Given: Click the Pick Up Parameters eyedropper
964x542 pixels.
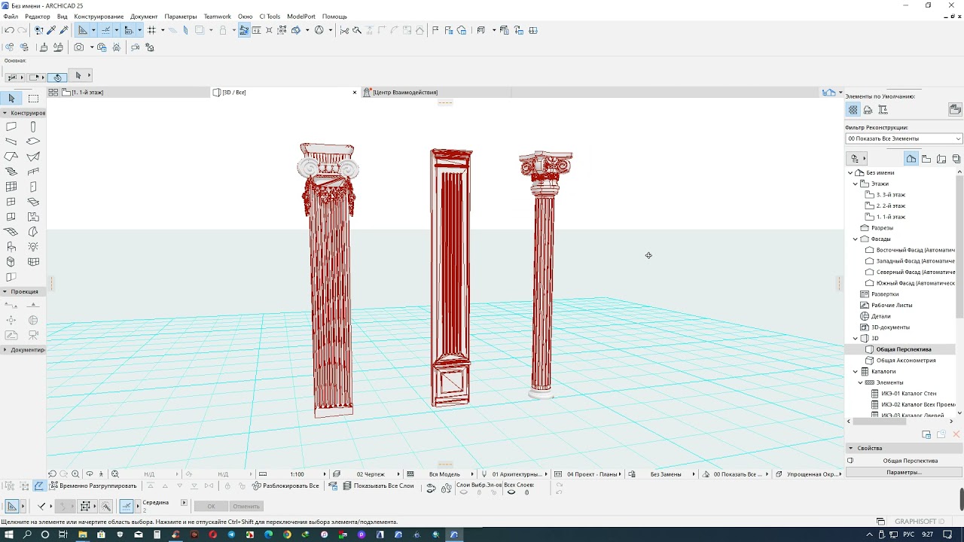Looking at the screenshot, I should point(51,30).
